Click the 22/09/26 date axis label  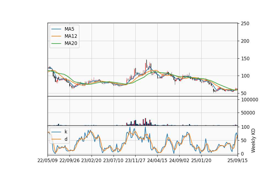tap(70, 161)
